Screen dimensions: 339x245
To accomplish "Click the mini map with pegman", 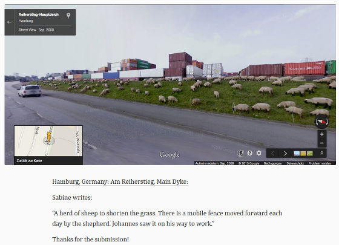I will pyautogui.click(x=48, y=141).
